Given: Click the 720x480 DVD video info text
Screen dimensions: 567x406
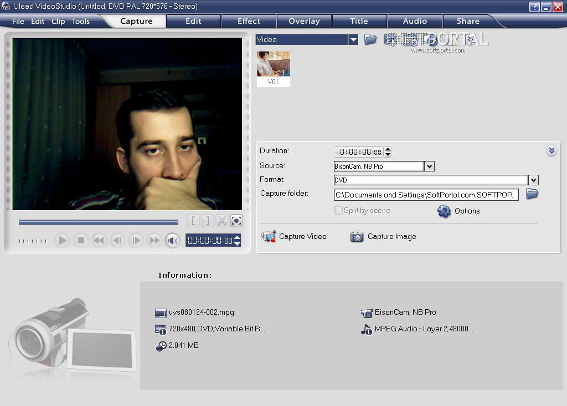Looking at the screenshot, I should click(217, 329).
